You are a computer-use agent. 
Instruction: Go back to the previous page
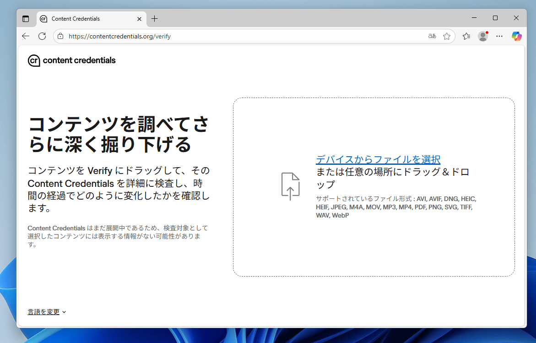tap(26, 36)
